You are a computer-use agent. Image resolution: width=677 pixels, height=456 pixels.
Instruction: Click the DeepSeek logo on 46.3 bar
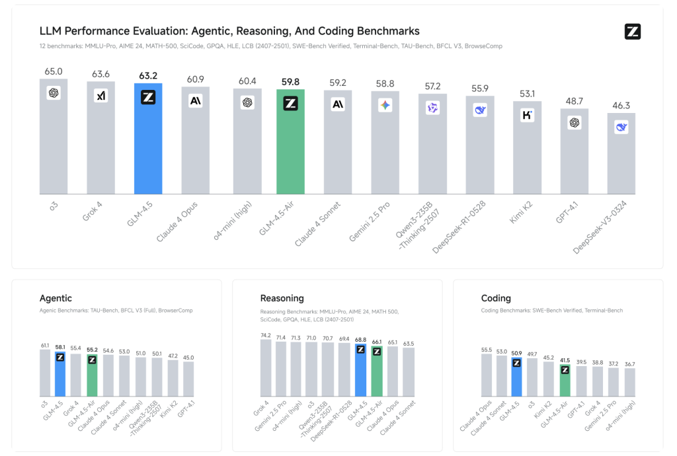[621, 127]
